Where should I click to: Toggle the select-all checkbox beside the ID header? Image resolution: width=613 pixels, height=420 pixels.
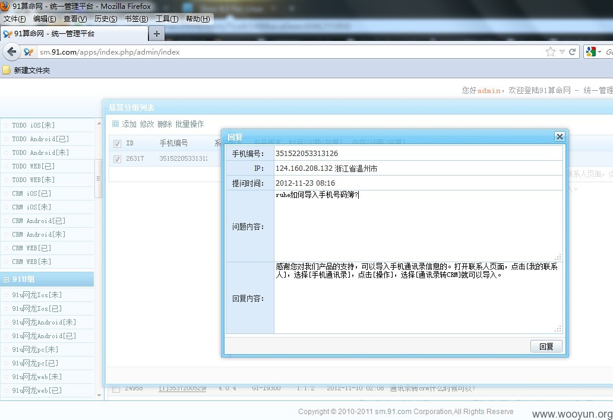(x=117, y=144)
